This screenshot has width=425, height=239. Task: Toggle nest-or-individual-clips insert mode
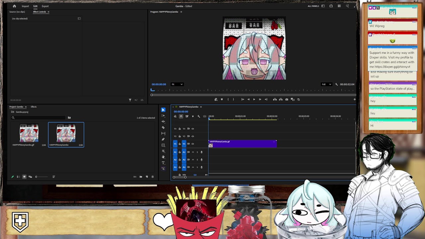[x=175, y=116]
